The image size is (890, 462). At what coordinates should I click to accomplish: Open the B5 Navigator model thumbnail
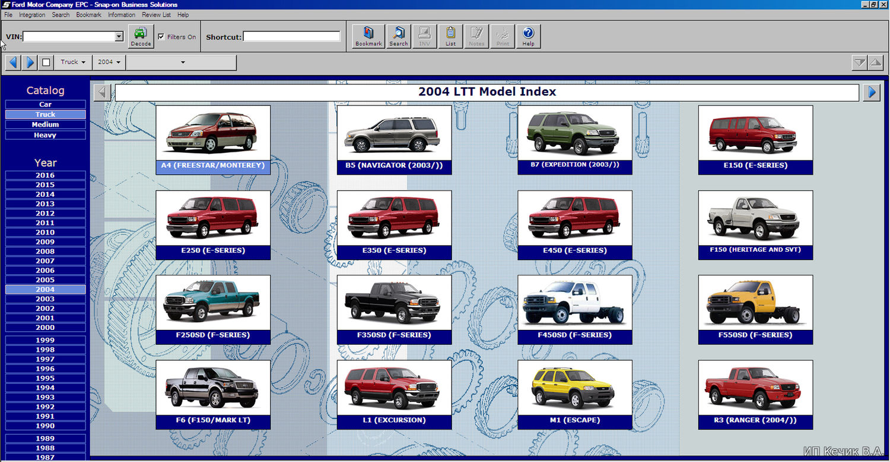click(x=394, y=140)
